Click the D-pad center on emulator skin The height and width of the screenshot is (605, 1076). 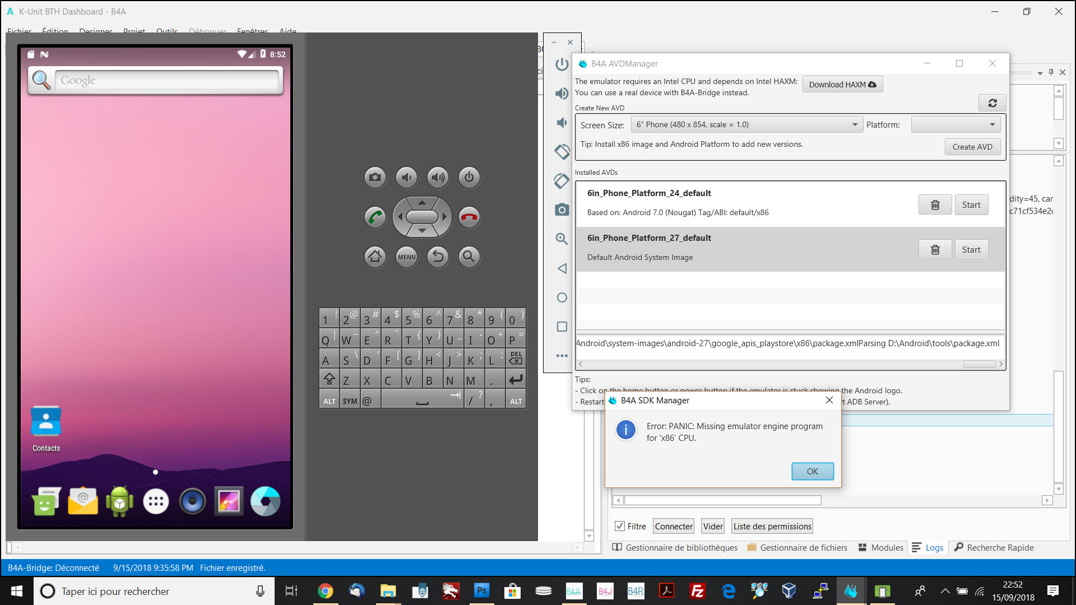click(422, 217)
